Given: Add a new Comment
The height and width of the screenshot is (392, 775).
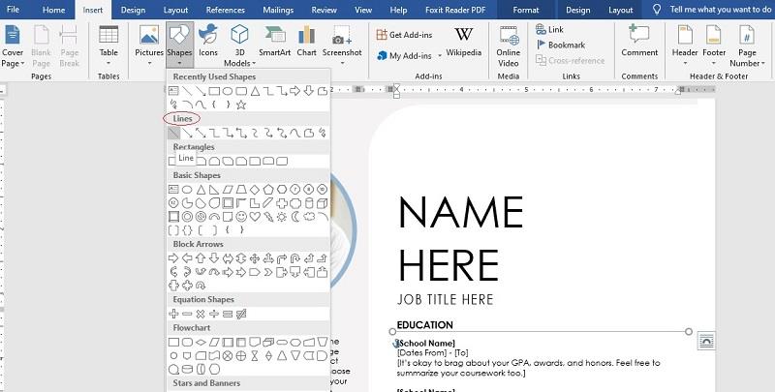Looking at the screenshot, I should tap(639, 43).
